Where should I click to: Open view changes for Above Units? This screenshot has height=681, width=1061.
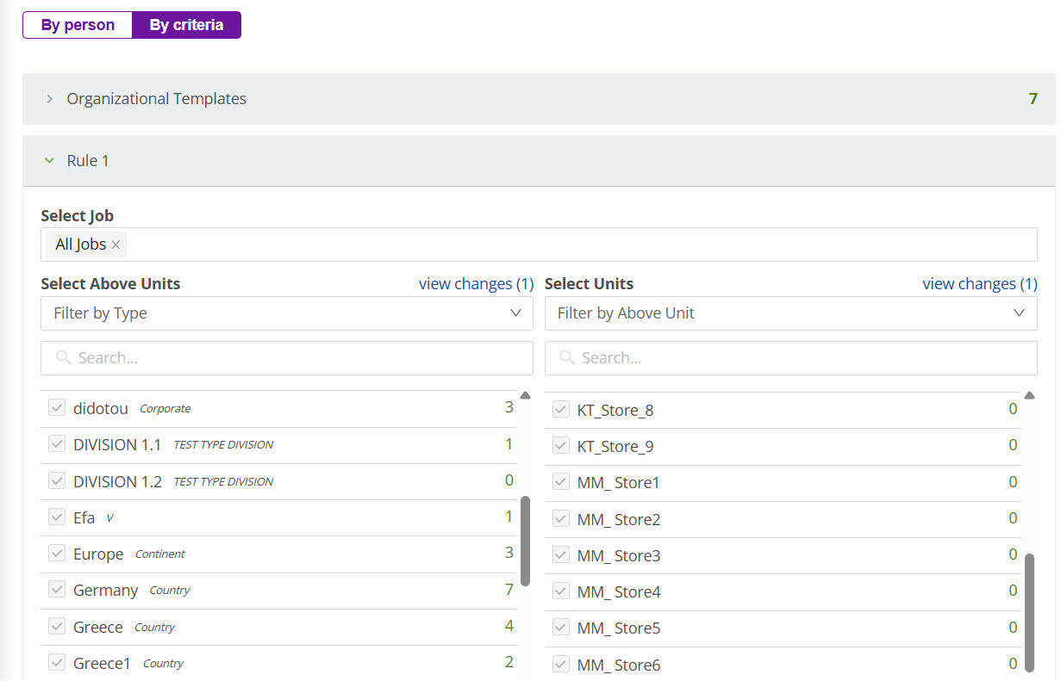[x=476, y=284]
